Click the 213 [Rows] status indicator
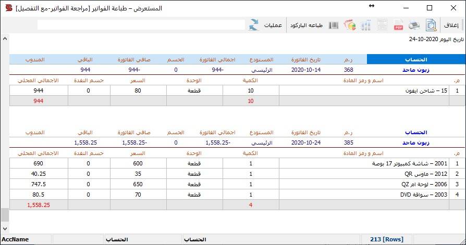Image resolution: width=466 pixels, height=245 pixels. coord(387,239)
